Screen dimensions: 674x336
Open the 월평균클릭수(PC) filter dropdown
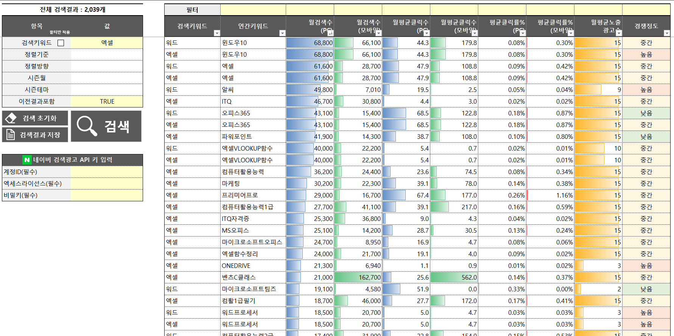(x=427, y=33)
